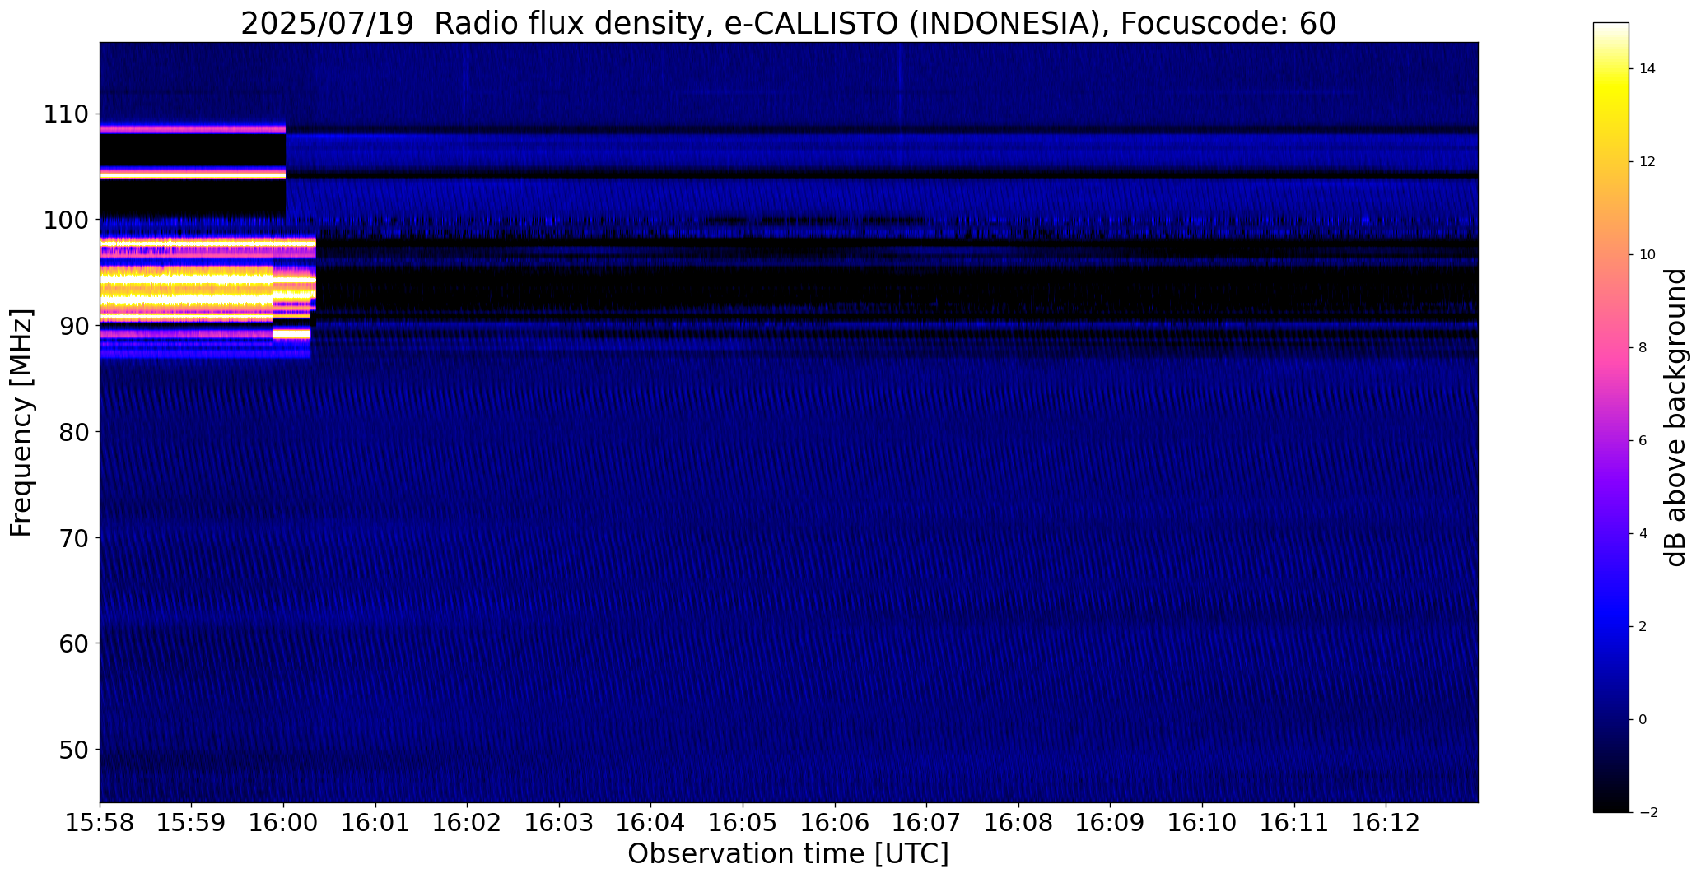The image size is (1701, 878).
Task: Click the 80 MHz frequency tick label
Action: pyautogui.click(x=73, y=432)
